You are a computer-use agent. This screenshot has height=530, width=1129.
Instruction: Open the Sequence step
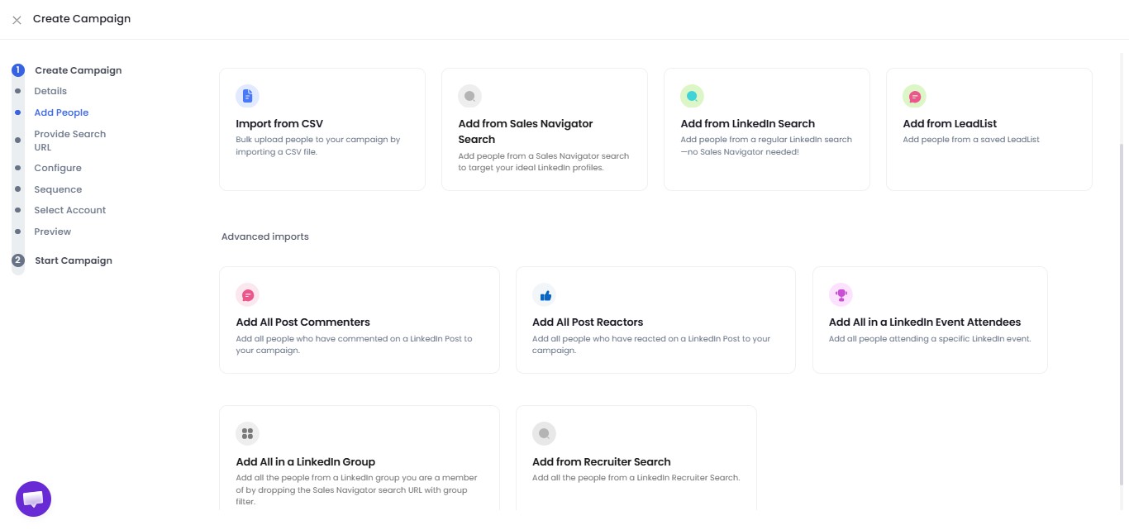pyautogui.click(x=58, y=189)
